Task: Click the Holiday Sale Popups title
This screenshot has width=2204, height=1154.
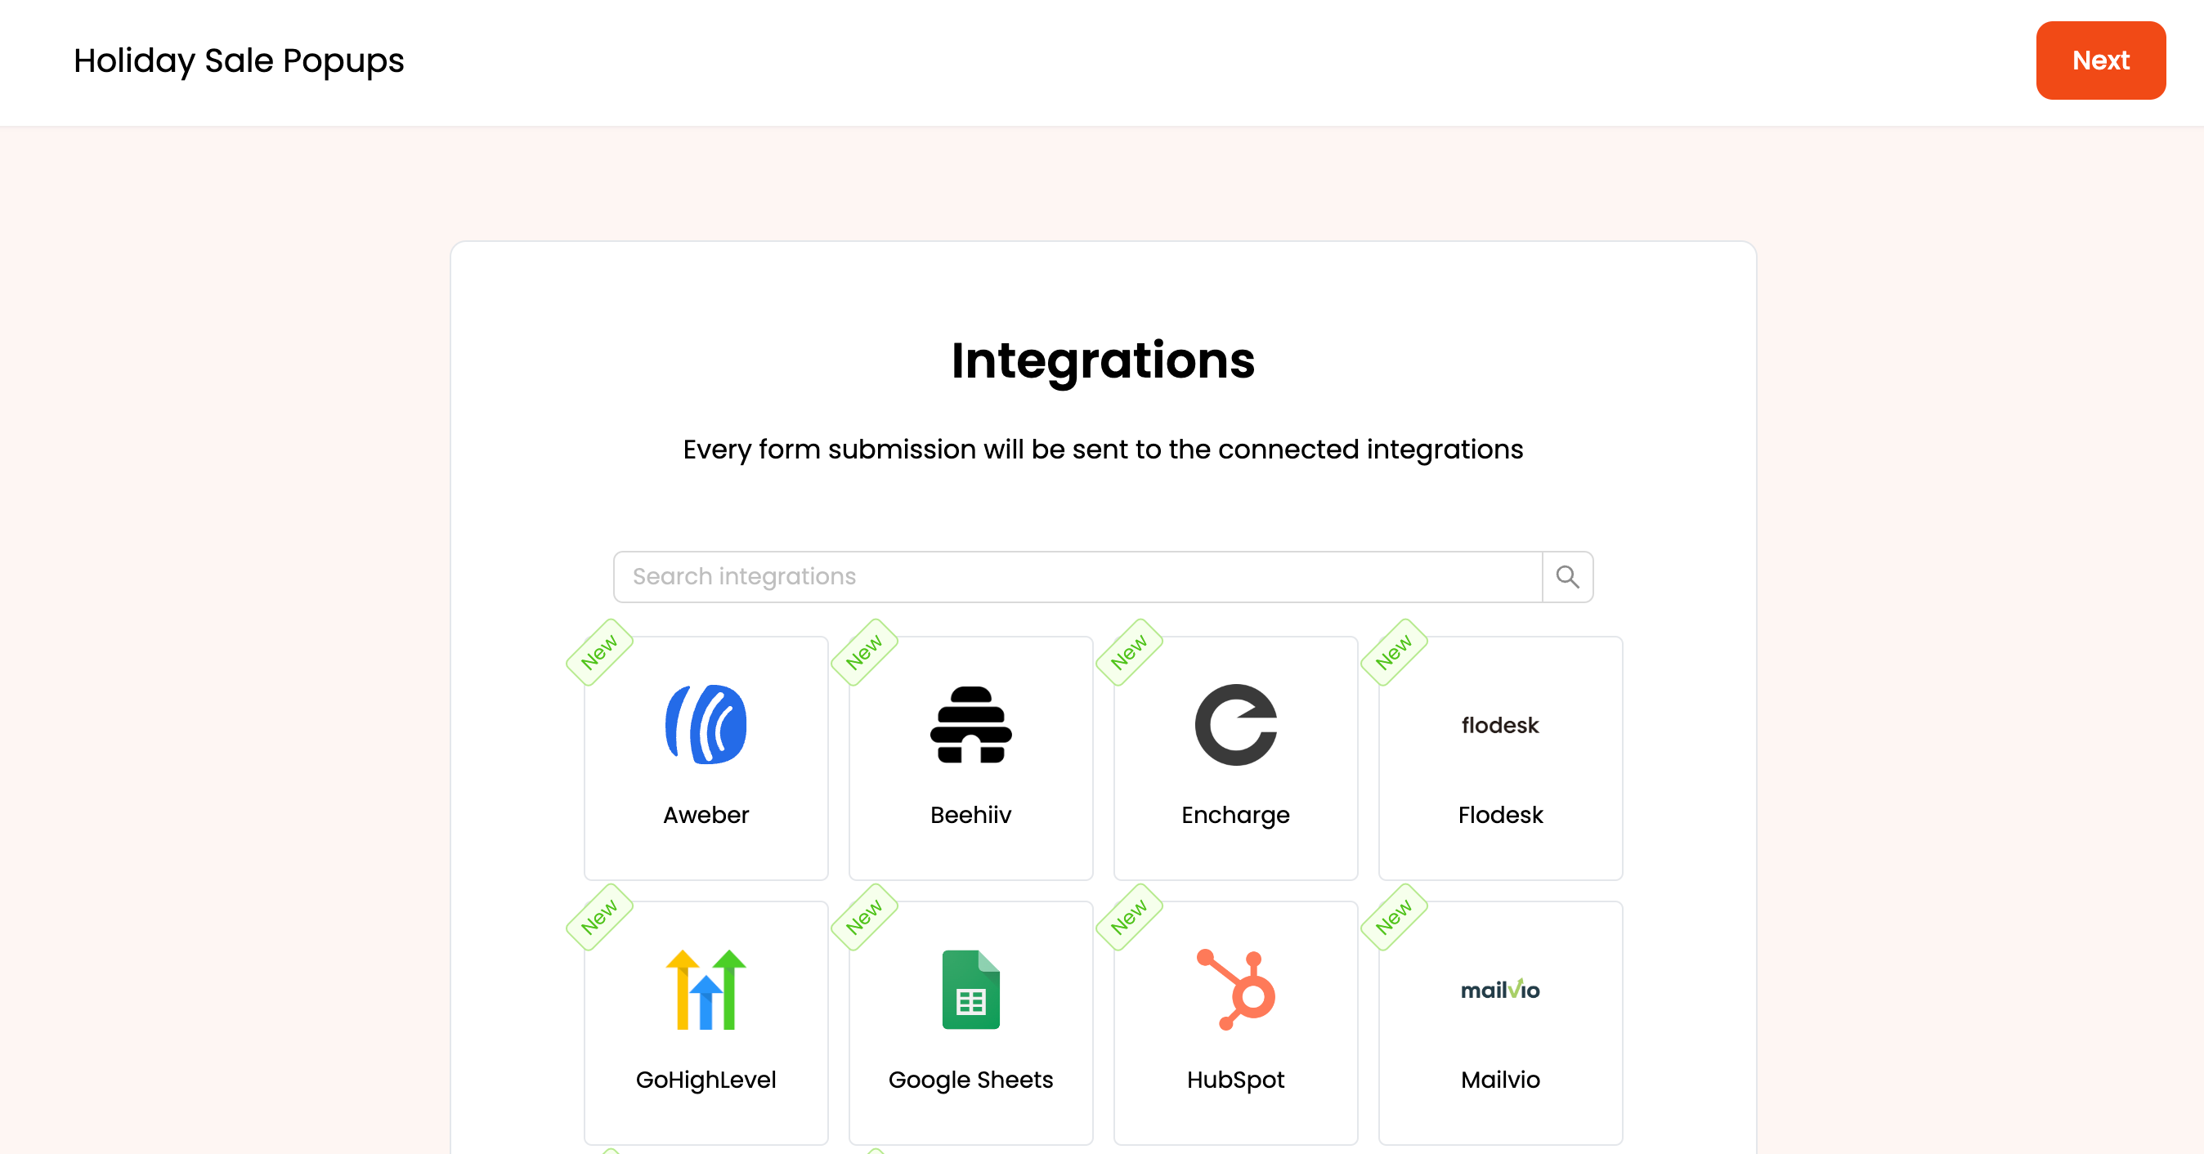Action: (x=239, y=60)
